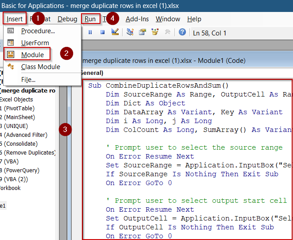Click the Dim DataArray As Variant line
The image size is (293, 240).
pyautogui.click(x=194, y=112)
